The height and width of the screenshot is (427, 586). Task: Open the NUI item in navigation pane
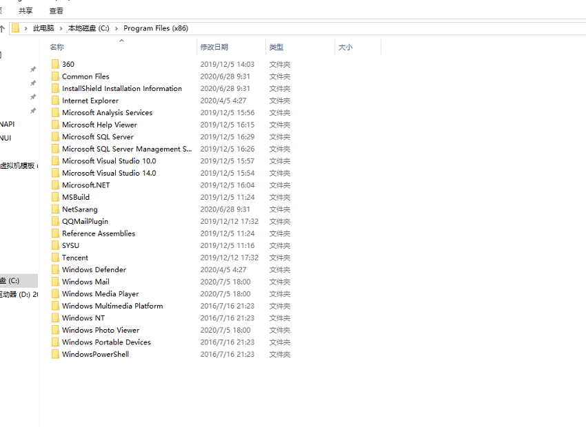click(x=6, y=138)
